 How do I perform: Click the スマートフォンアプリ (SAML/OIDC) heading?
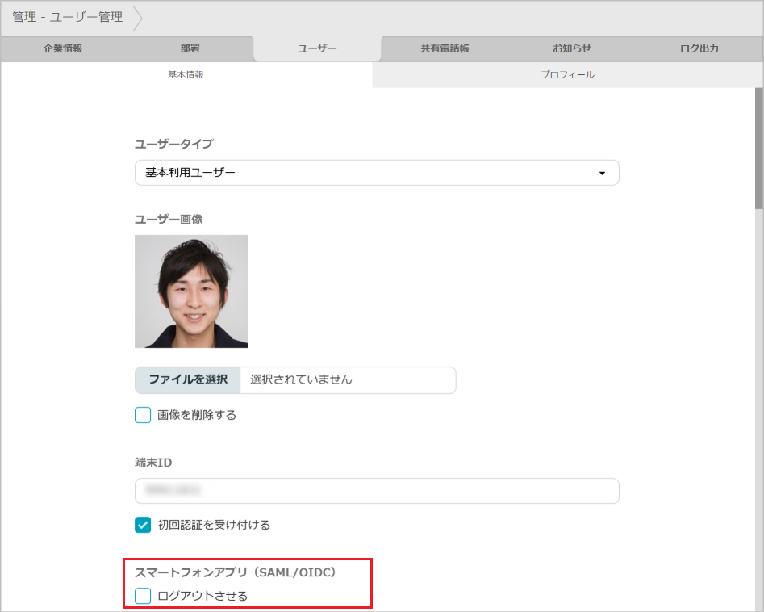click(x=235, y=573)
